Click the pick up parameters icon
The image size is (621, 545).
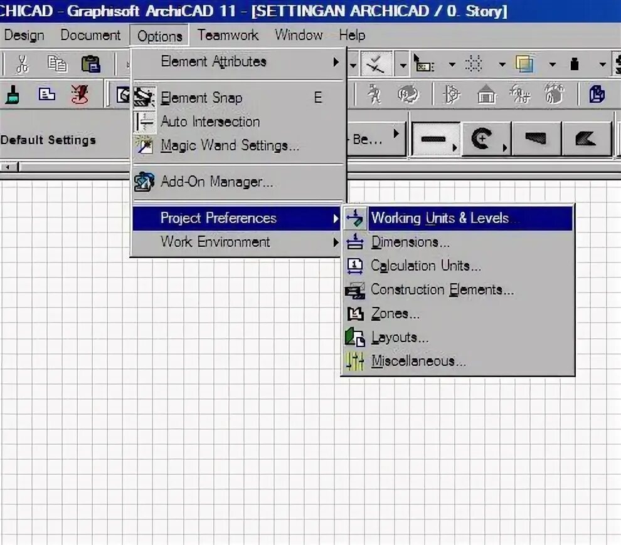[x=47, y=94]
